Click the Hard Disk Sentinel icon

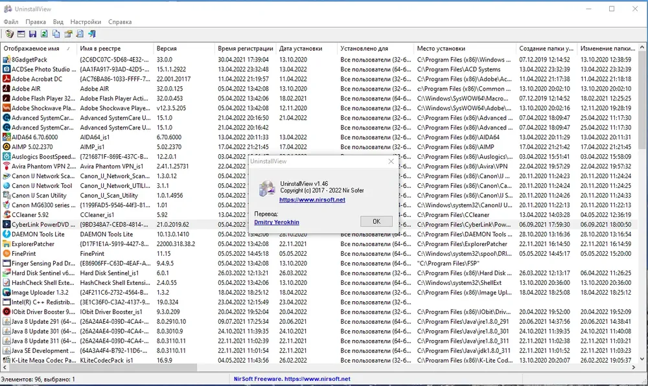pos(6,273)
